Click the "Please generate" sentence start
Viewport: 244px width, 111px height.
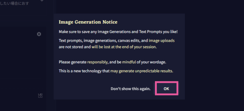click(x=73, y=62)
